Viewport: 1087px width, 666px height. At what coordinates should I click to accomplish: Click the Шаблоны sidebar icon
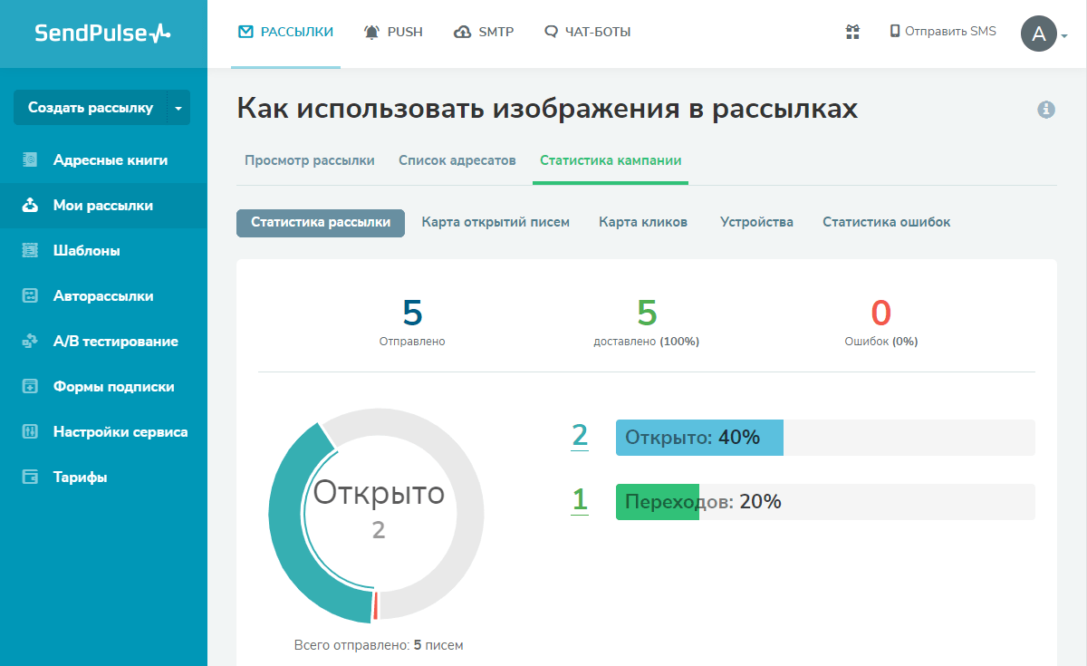pos(30,251)
